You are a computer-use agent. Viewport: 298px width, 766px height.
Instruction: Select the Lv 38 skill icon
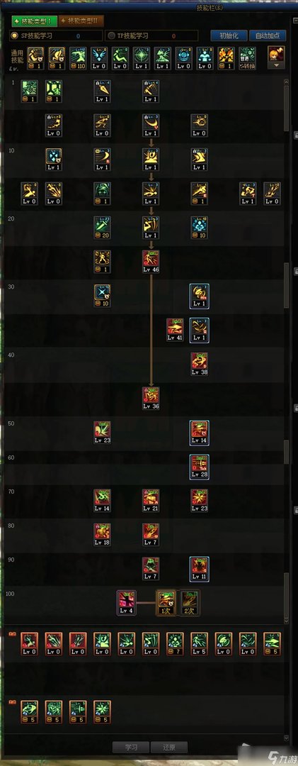199,363
